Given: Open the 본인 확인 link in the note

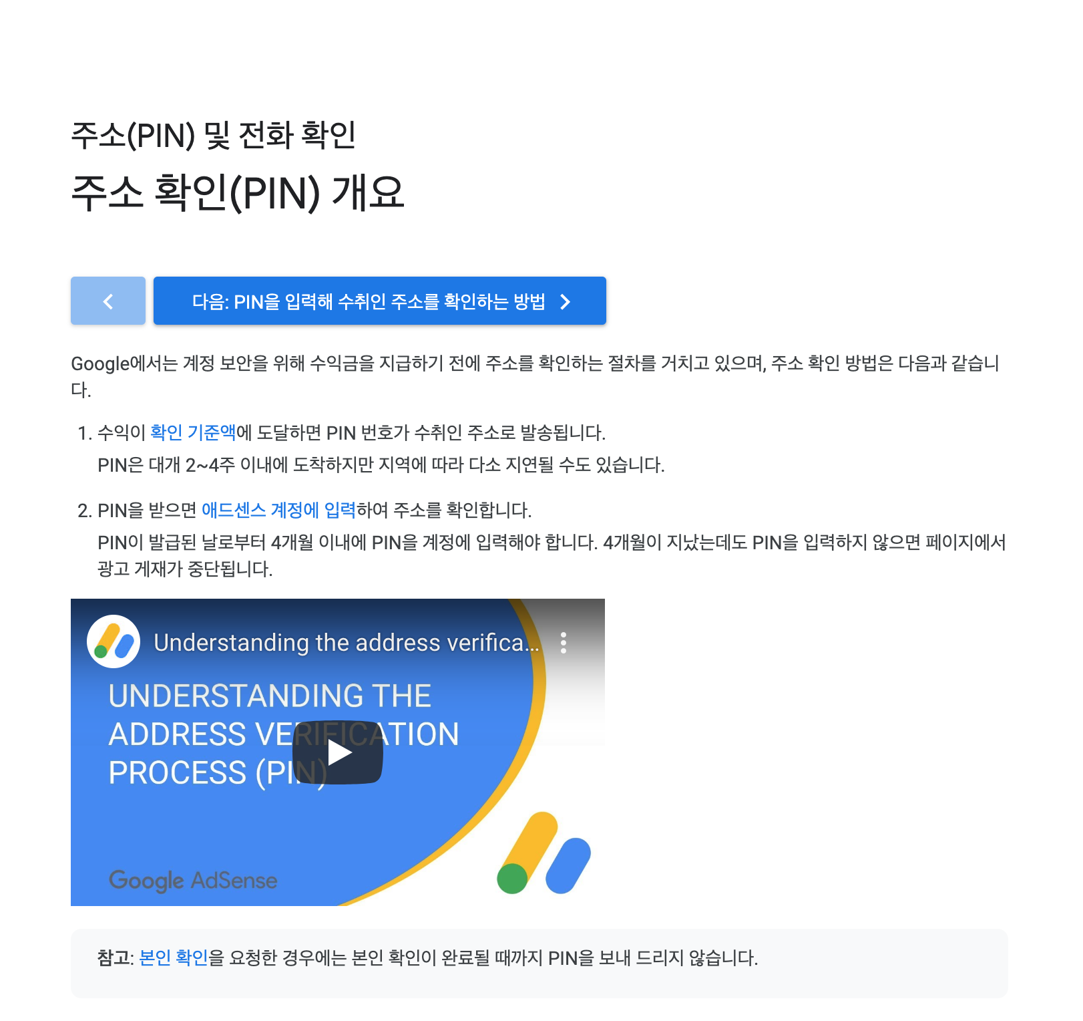Looking at the screenshot, I should [x=174, y=958].
